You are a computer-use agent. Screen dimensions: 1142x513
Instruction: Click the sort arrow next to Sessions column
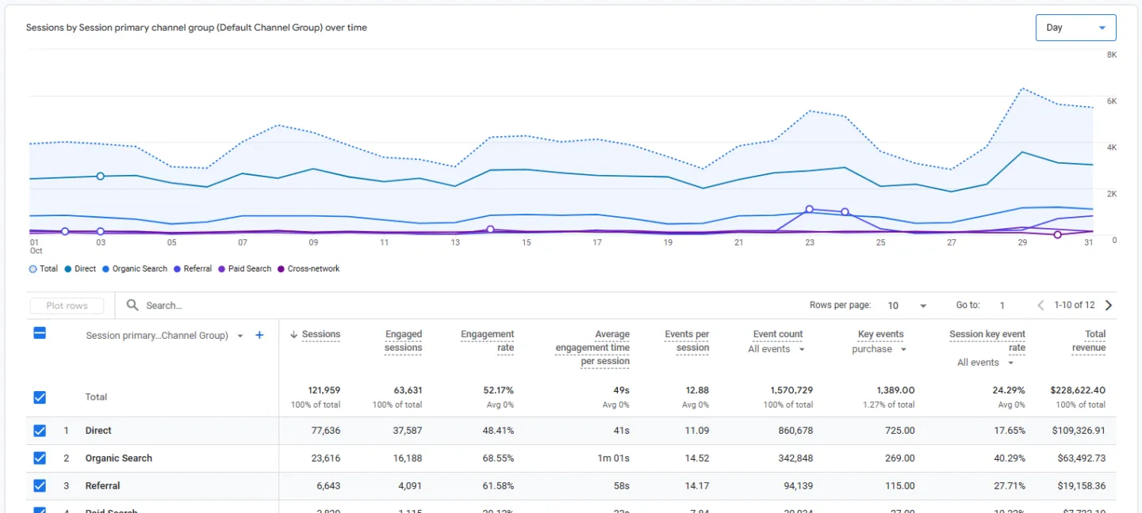tap(293, 334)
